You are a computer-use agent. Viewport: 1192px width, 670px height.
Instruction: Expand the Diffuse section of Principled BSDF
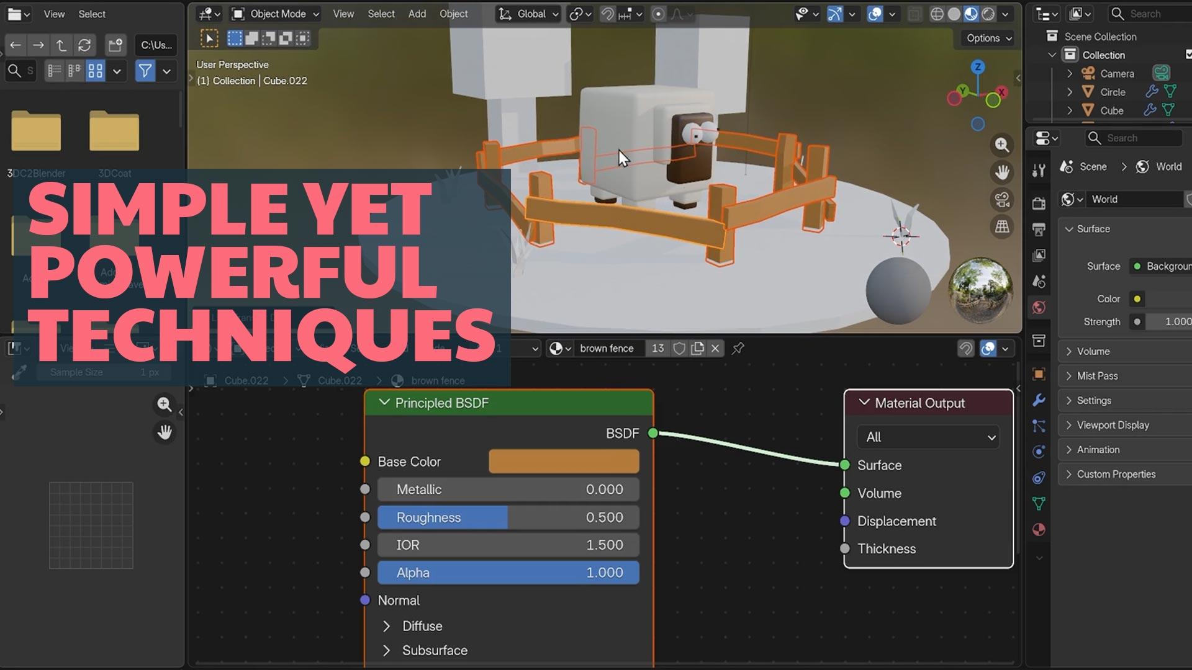pyautogui.click(x=387, y=627)
